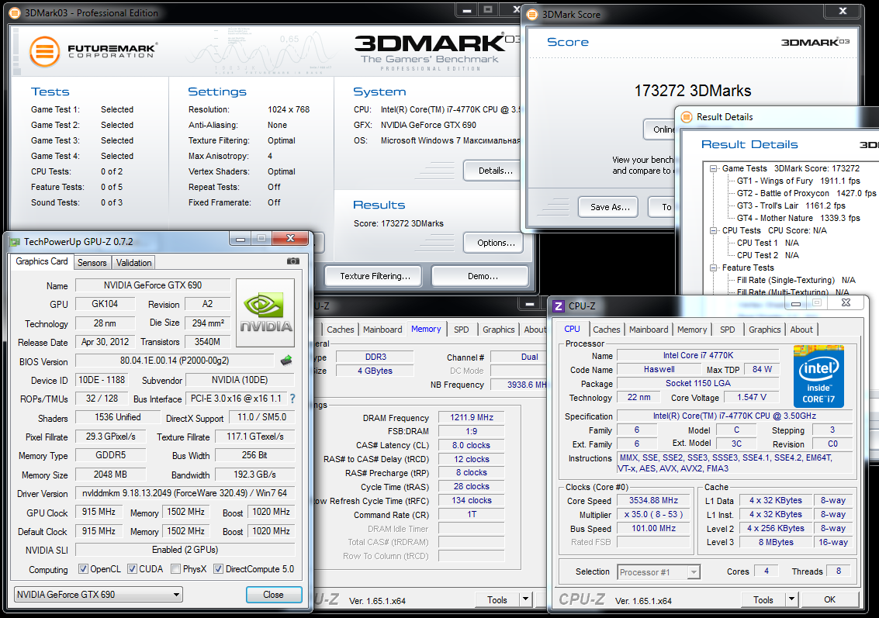Image resolution: width=879 pixels, height=618 pixels.
Task: Click the 3DMark03 main window title icon
Action: click(16, 13)
